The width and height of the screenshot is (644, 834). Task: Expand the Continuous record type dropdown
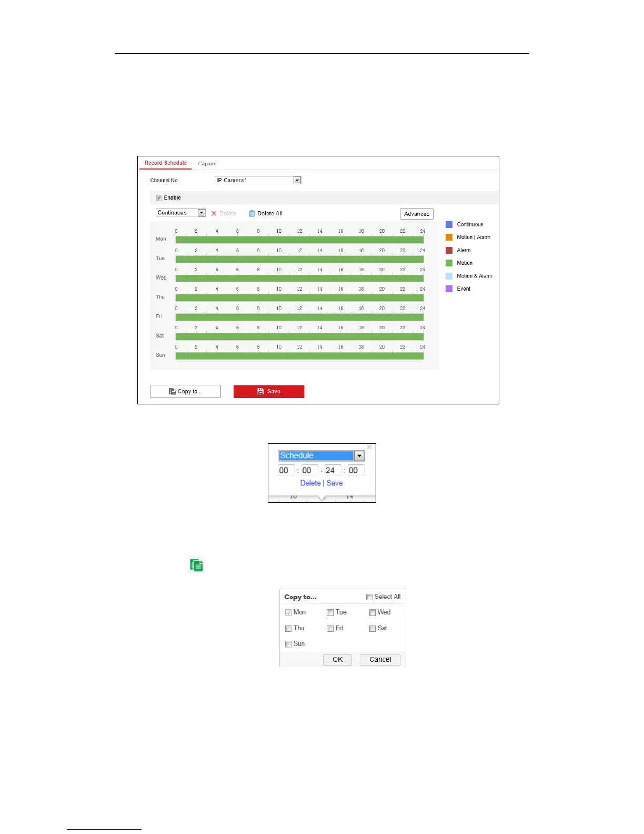[180, 213]
